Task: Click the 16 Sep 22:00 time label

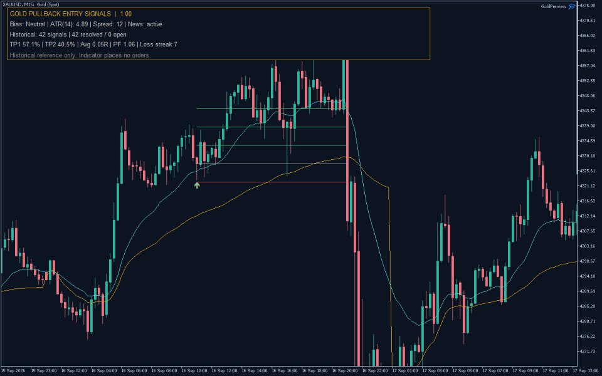Action: click(375, 371)
